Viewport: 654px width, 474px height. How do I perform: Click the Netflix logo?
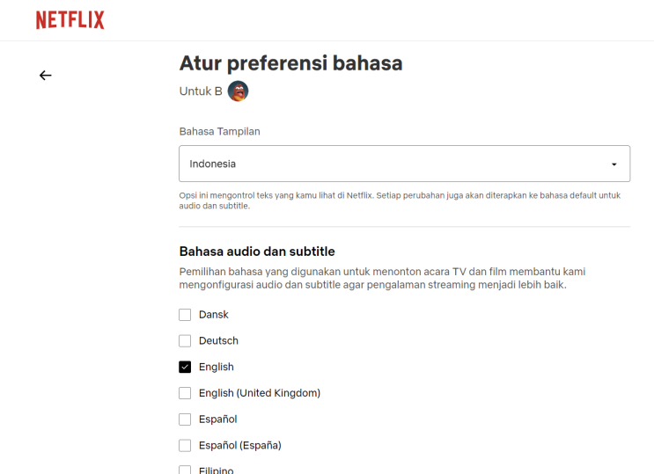point(70,20)
